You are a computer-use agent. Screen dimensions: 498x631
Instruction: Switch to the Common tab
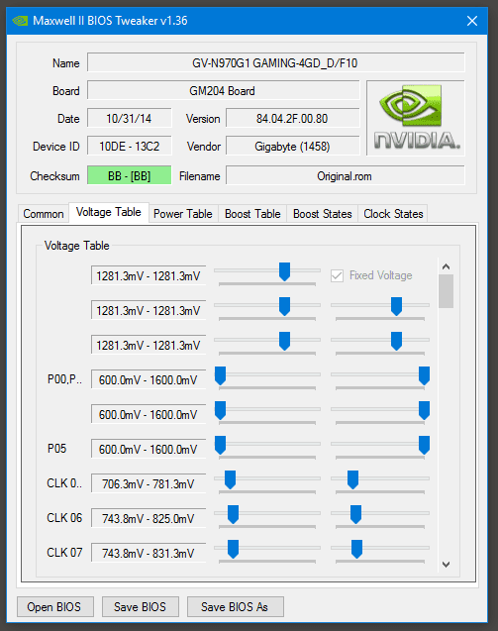coord(43,214)
